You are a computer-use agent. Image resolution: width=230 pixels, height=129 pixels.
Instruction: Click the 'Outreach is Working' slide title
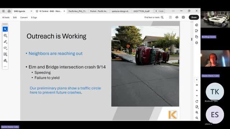coord(56,36)
